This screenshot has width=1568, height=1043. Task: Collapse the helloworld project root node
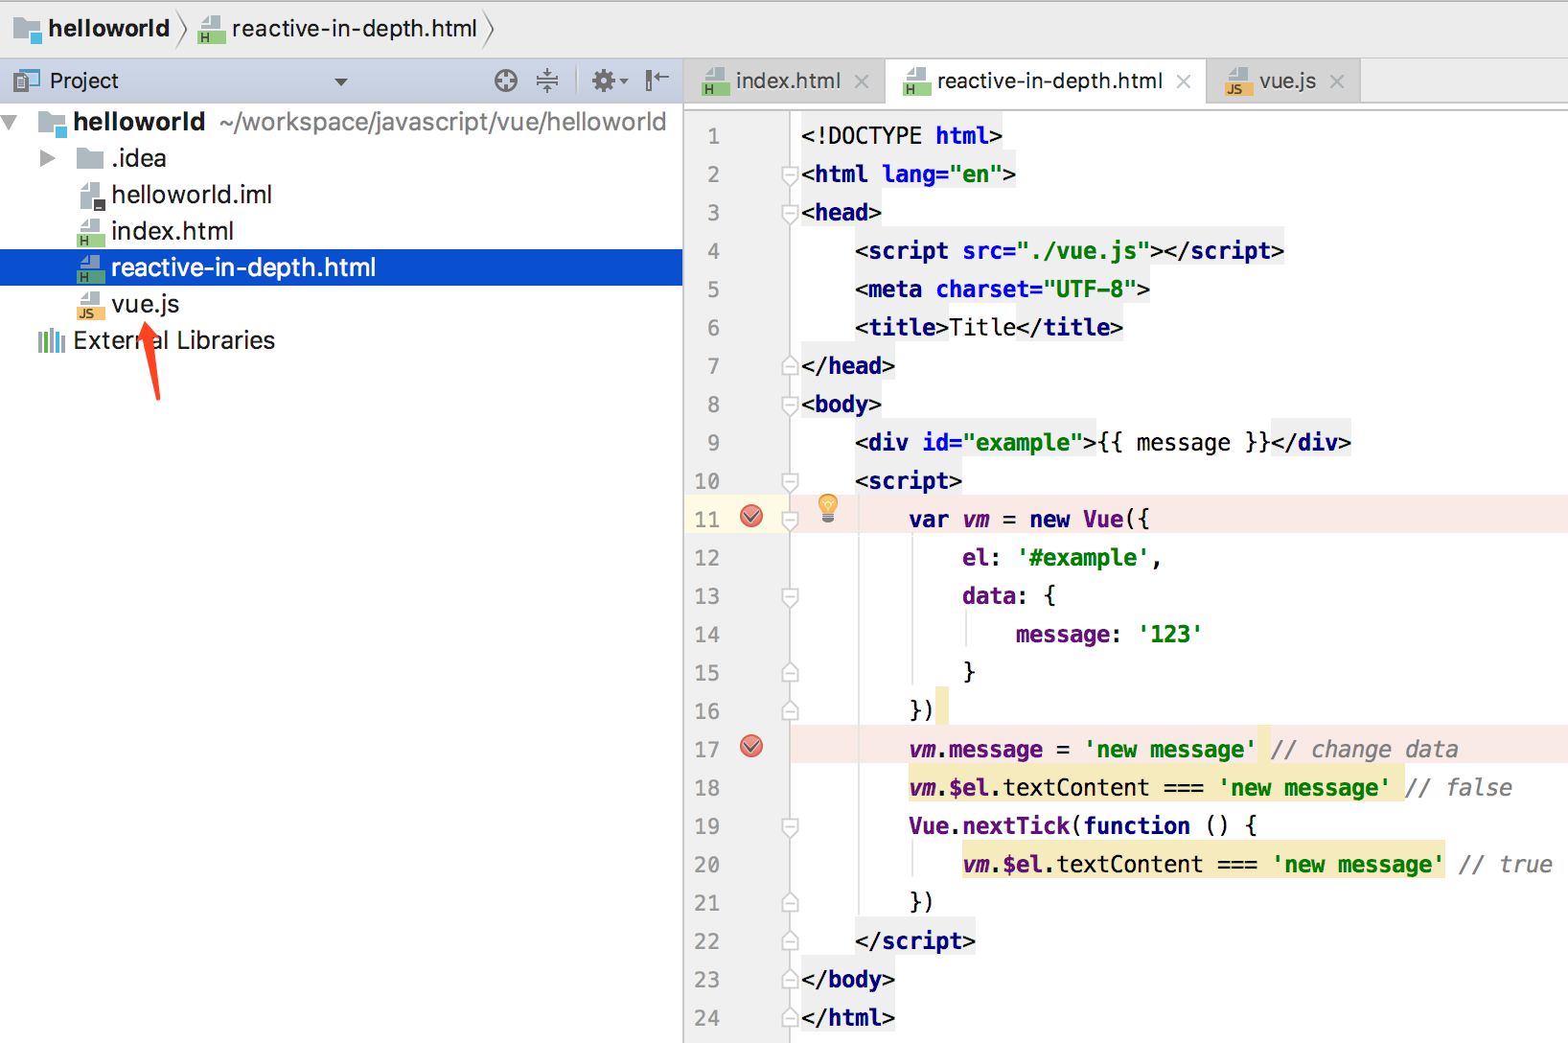click(x=11, y=122)
